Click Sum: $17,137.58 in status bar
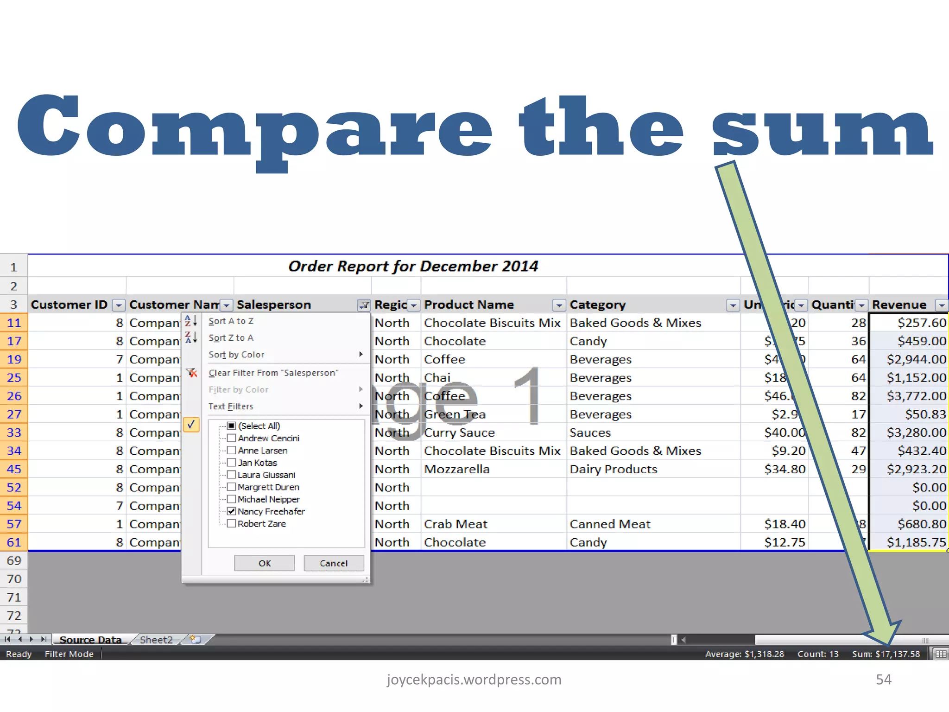This screenshot has height=712, width=949. click(x=886, y=654)
